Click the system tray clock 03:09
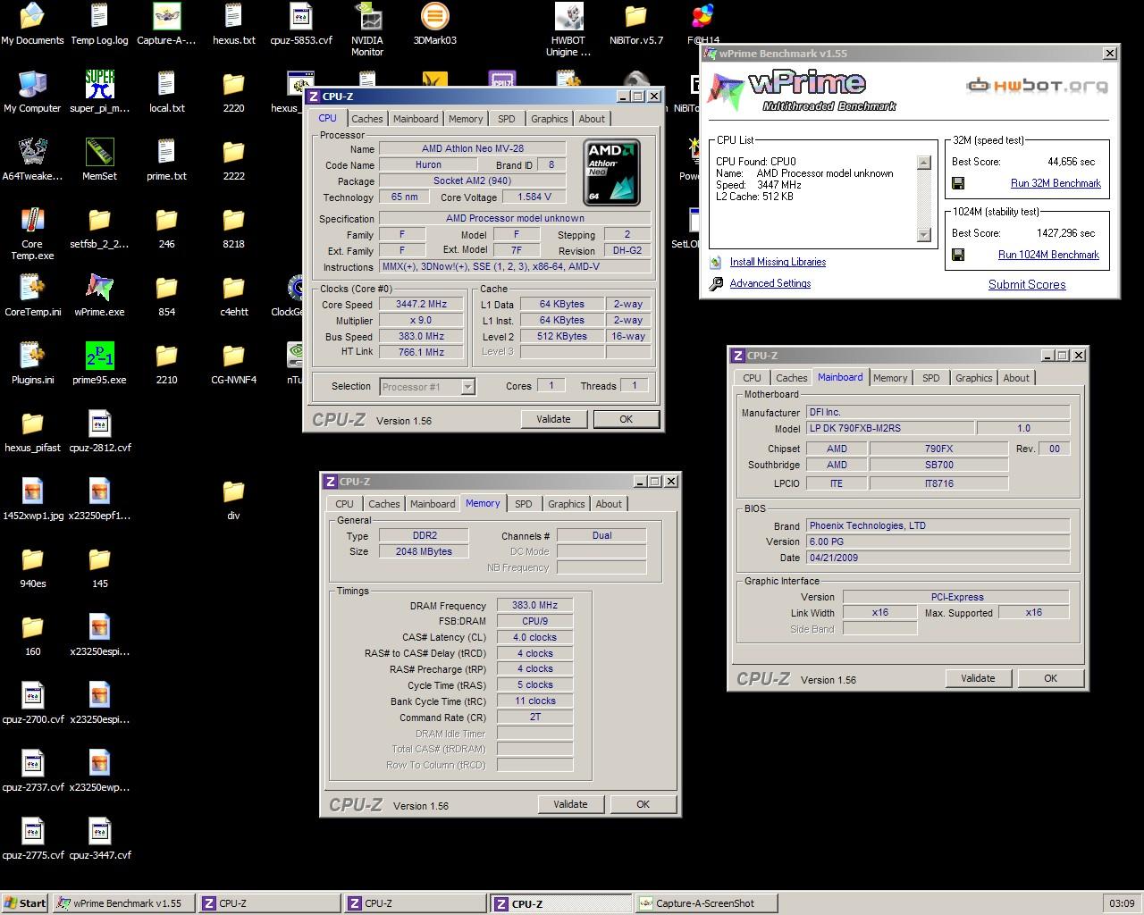 pyautogui.click(x=1122, y=903)
